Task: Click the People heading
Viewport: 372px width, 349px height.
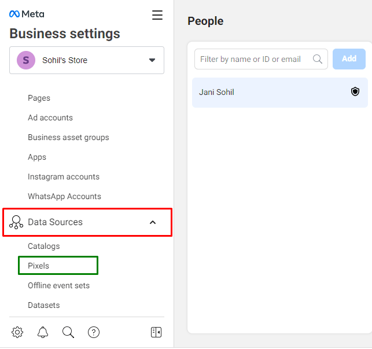Action: pos(205,21)
